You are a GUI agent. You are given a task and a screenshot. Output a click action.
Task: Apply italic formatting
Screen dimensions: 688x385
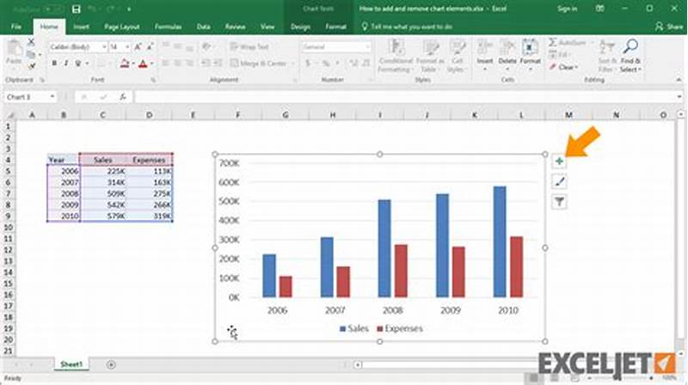tap(66, 64)
